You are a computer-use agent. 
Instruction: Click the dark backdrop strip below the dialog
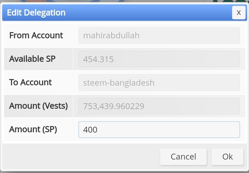point(124,171)
